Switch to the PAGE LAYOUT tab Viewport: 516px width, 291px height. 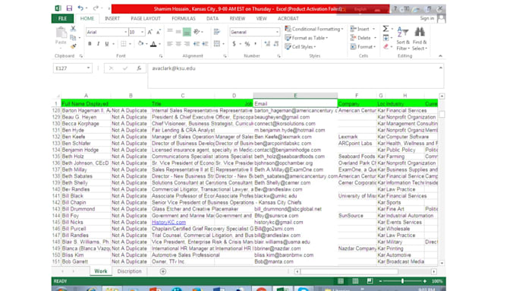(x=146, y=18)
